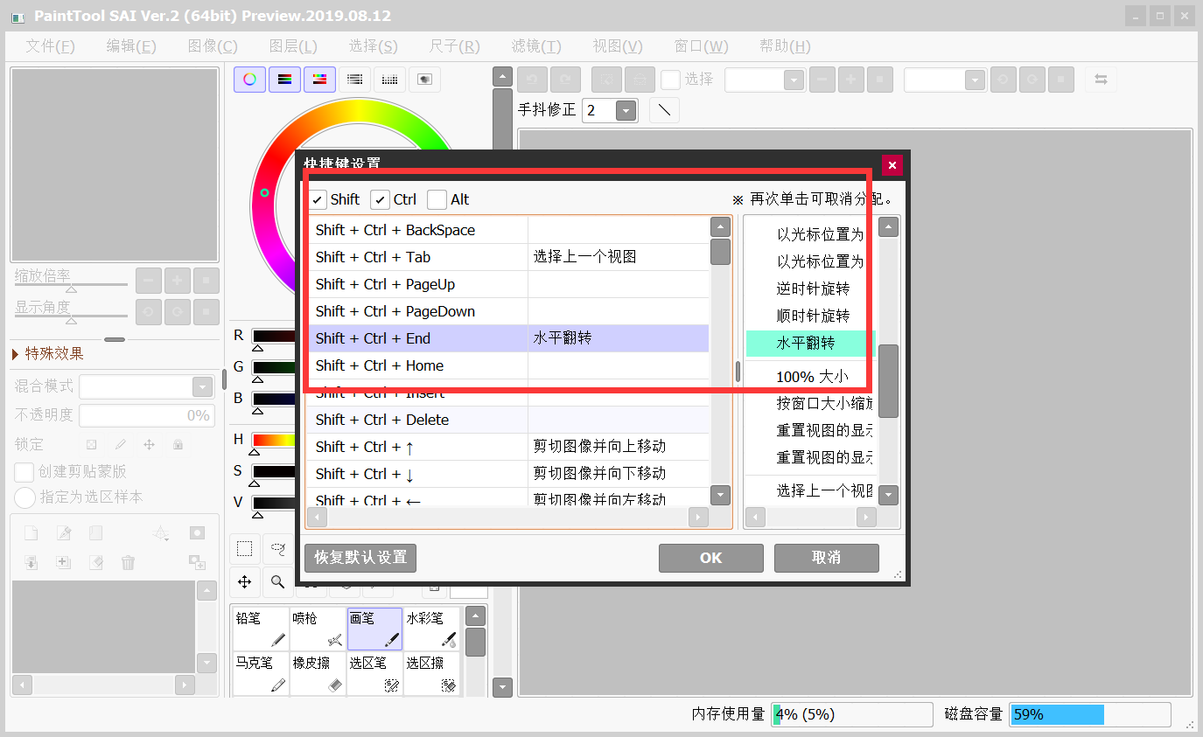Toggle the Ctrl modifier checkbox
The image size is (1203, 737).
(x=380, y=199)
